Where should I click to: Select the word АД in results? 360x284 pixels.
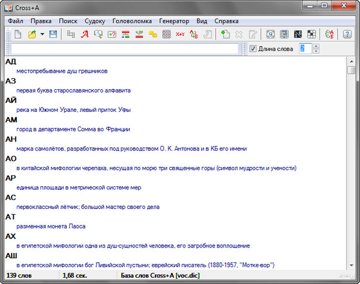[11, 62]
